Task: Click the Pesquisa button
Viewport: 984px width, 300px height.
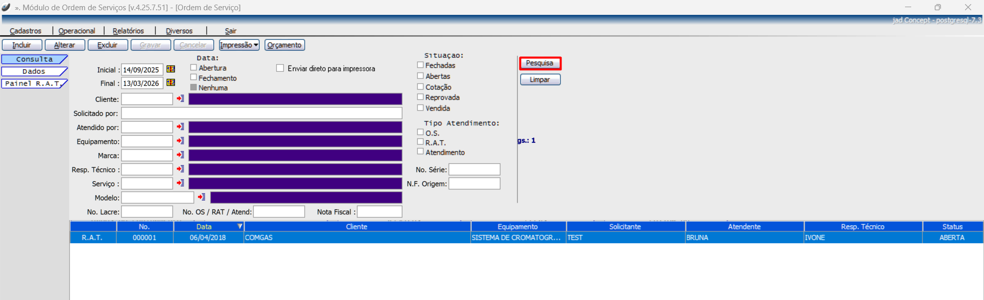Action: click(x=540, y=63)
